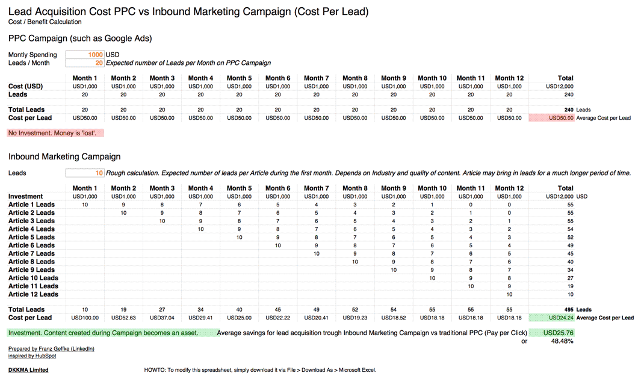Select the inbound Investment total USD12,000 cell

click(x=559, y=197)
